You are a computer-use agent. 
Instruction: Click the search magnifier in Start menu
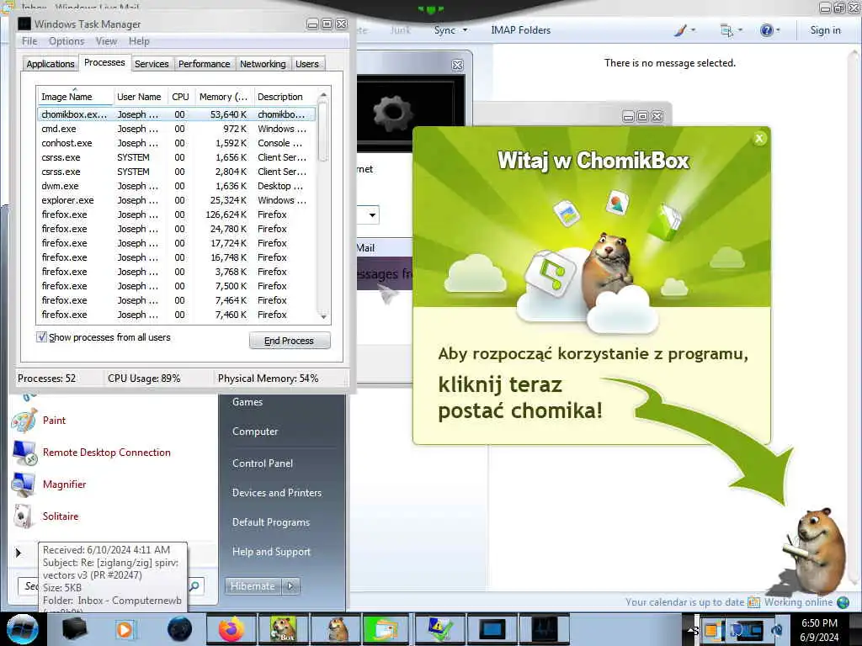pos(194,586)
